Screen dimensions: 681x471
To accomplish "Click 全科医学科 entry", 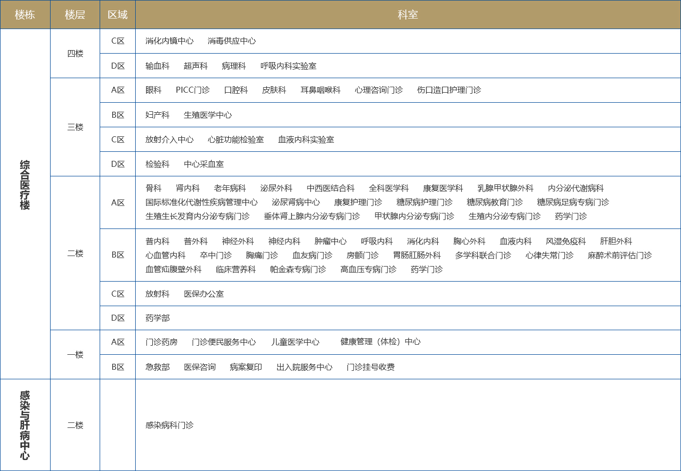I will tap(389, 188).
